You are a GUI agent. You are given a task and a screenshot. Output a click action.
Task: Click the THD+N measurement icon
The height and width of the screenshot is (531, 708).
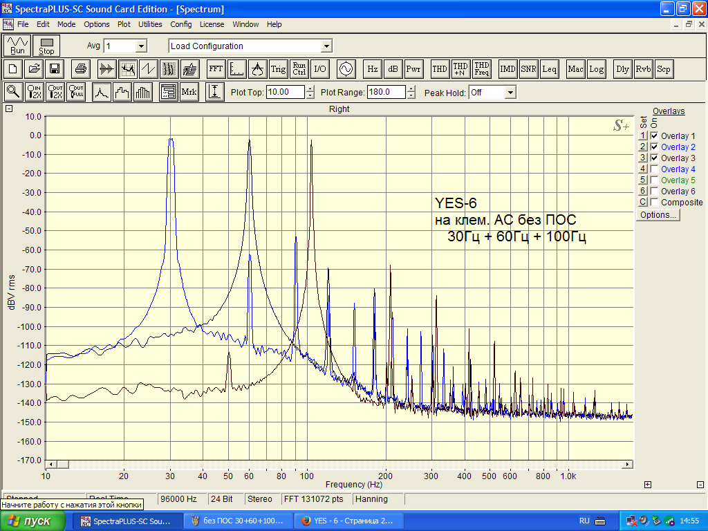[x=460, y=69]
